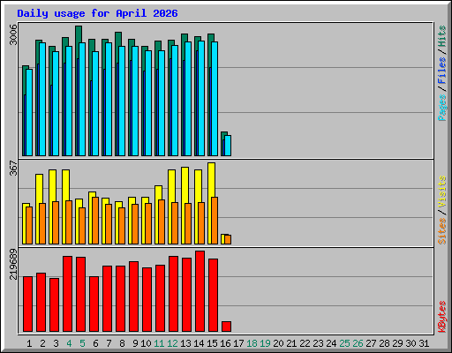The height and width of the screenshot is (353, 452).
Task: Click day 1 on the x-axis
Action: coord(29,343)
